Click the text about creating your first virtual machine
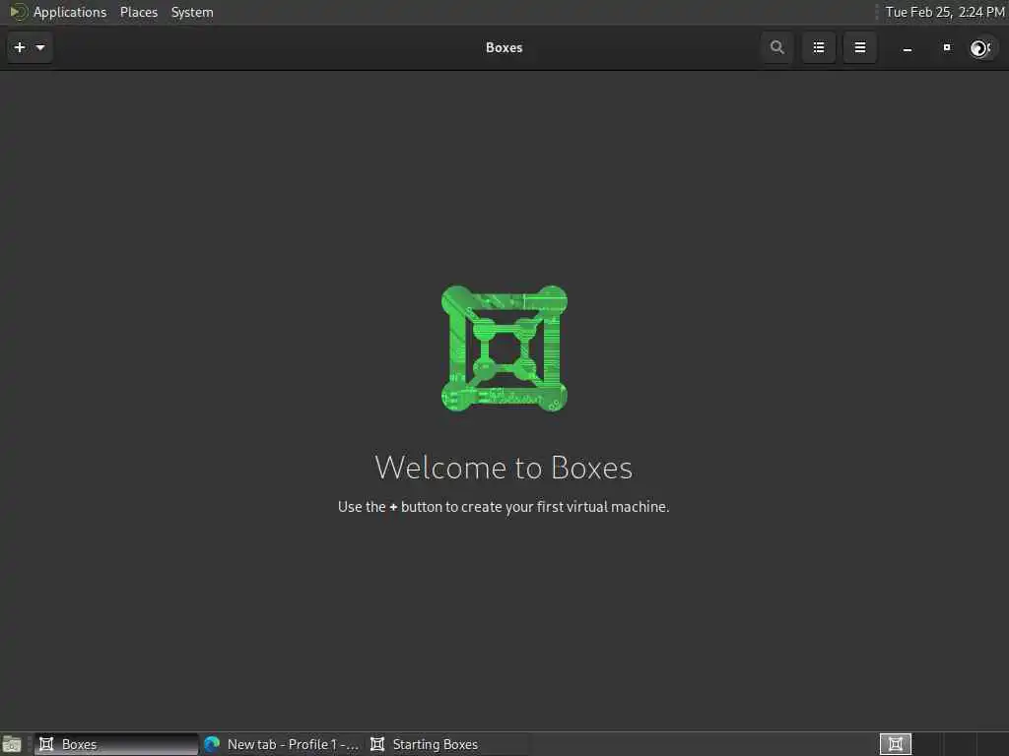The height and width of the screenshot is (756, 1009). [x=504, y=507]
